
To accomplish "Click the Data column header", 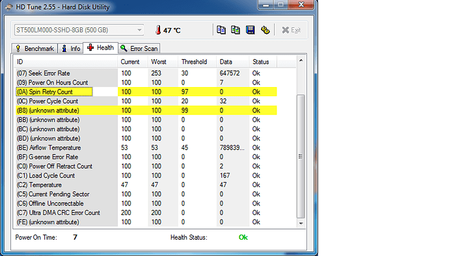I will [232, 62].
